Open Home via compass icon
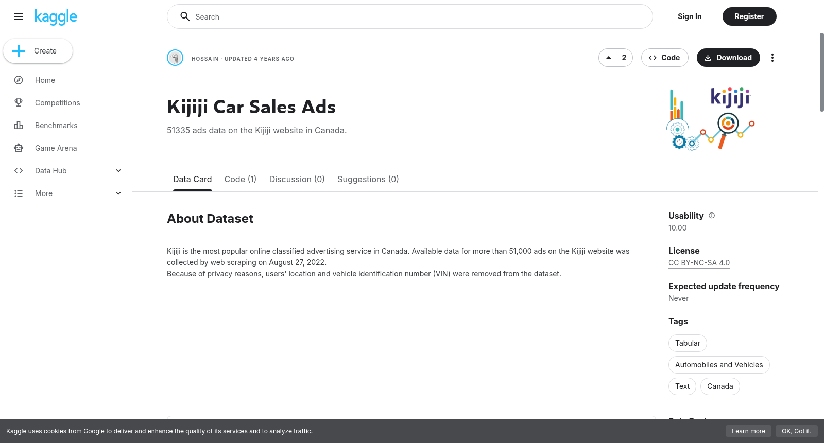Screen dimensions: 824x443 [x=19, y=80]
